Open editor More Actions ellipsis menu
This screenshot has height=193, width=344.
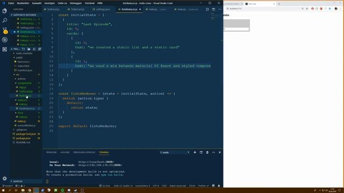[220, 10]
